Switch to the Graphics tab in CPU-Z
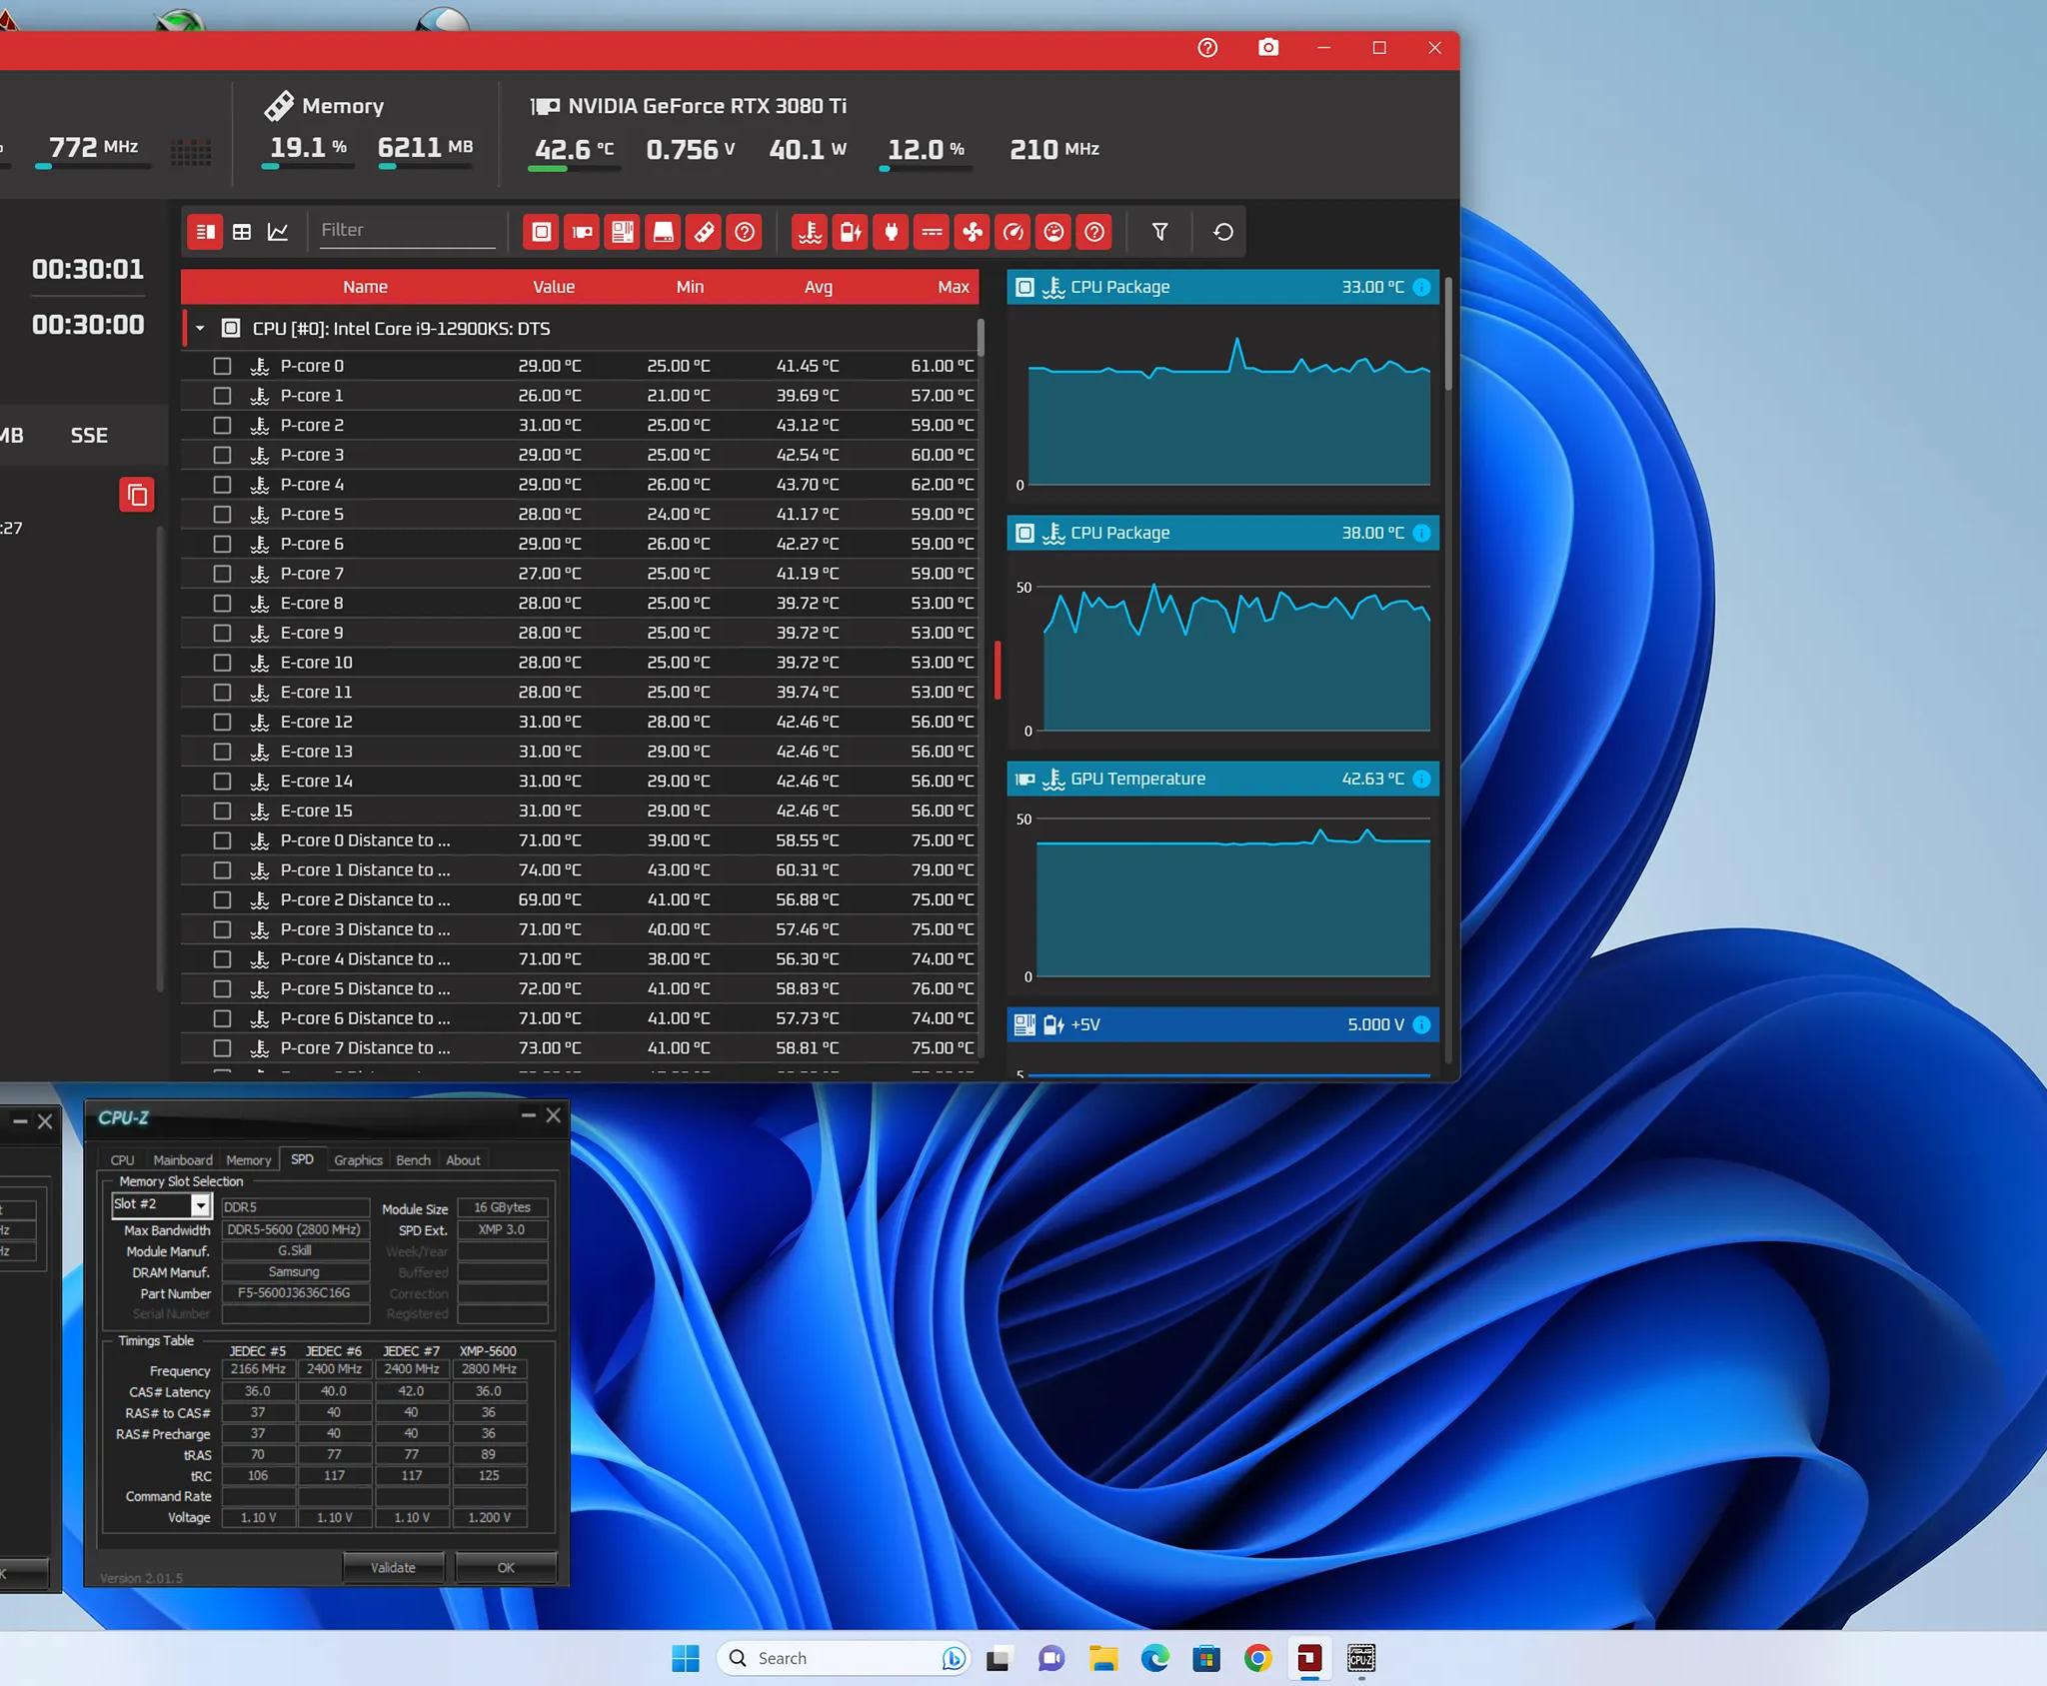The image size is (2047, 1686). pos(358,1160)
